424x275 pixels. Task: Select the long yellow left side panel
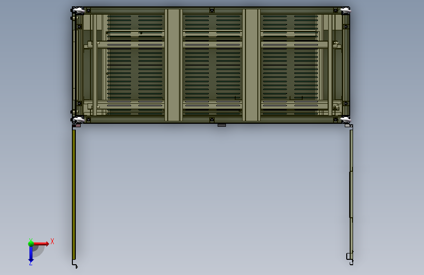coord(74,194)
